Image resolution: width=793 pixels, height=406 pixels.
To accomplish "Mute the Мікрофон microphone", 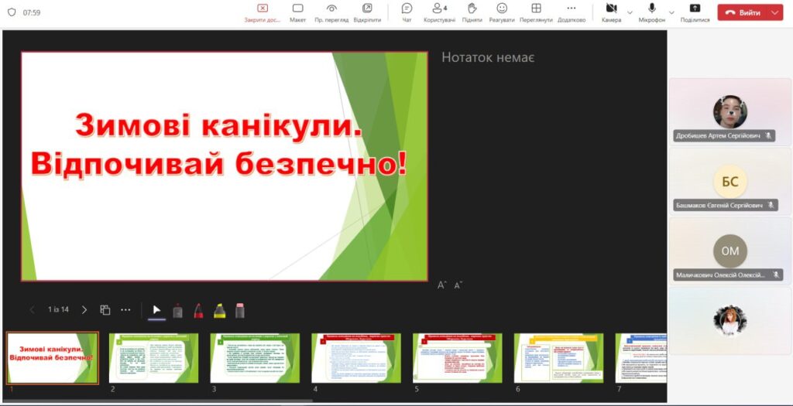I will coord(651,12).
